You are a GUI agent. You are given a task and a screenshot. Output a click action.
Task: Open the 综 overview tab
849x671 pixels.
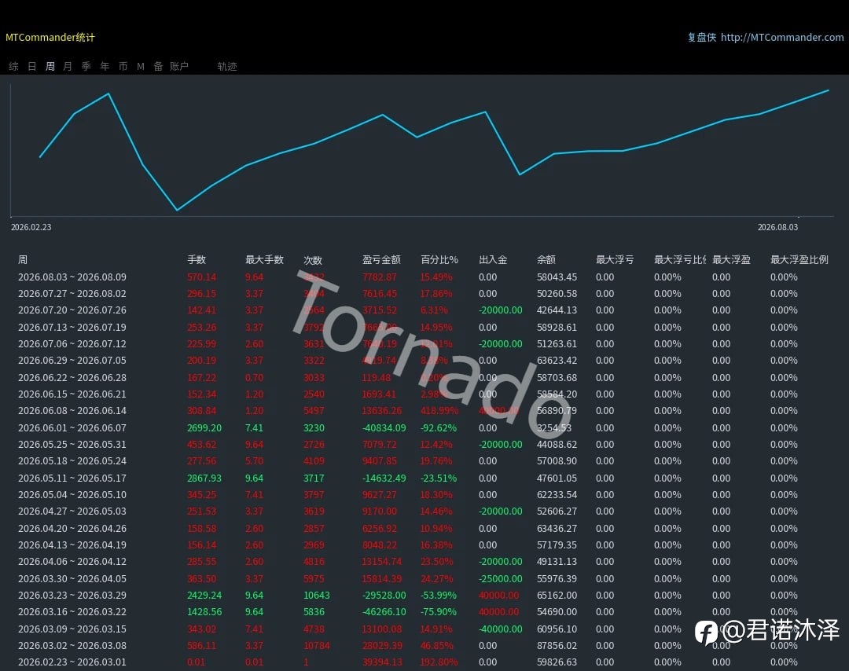13,66
